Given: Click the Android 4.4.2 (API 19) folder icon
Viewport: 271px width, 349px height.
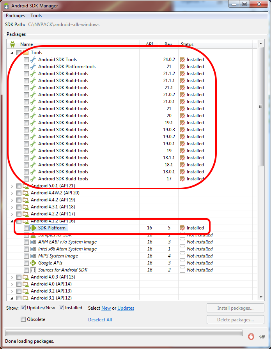Looking at the screenshot, I should point(26,200).
